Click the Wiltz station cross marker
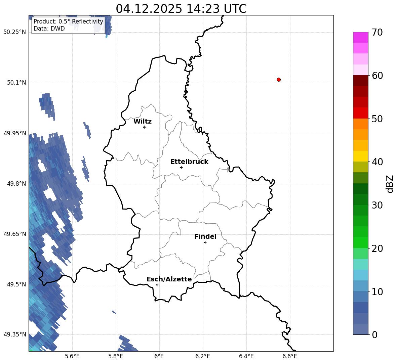 point(145,127)
